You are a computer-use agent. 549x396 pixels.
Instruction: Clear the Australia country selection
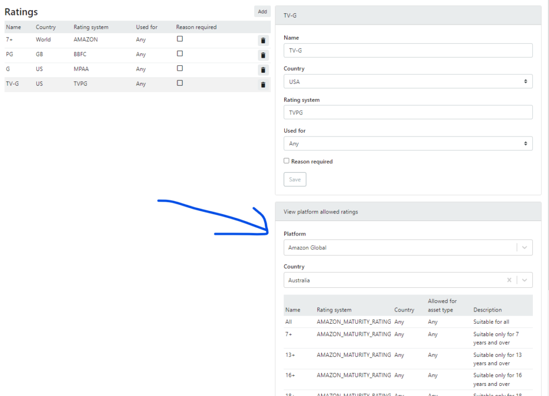coord(509,280)
